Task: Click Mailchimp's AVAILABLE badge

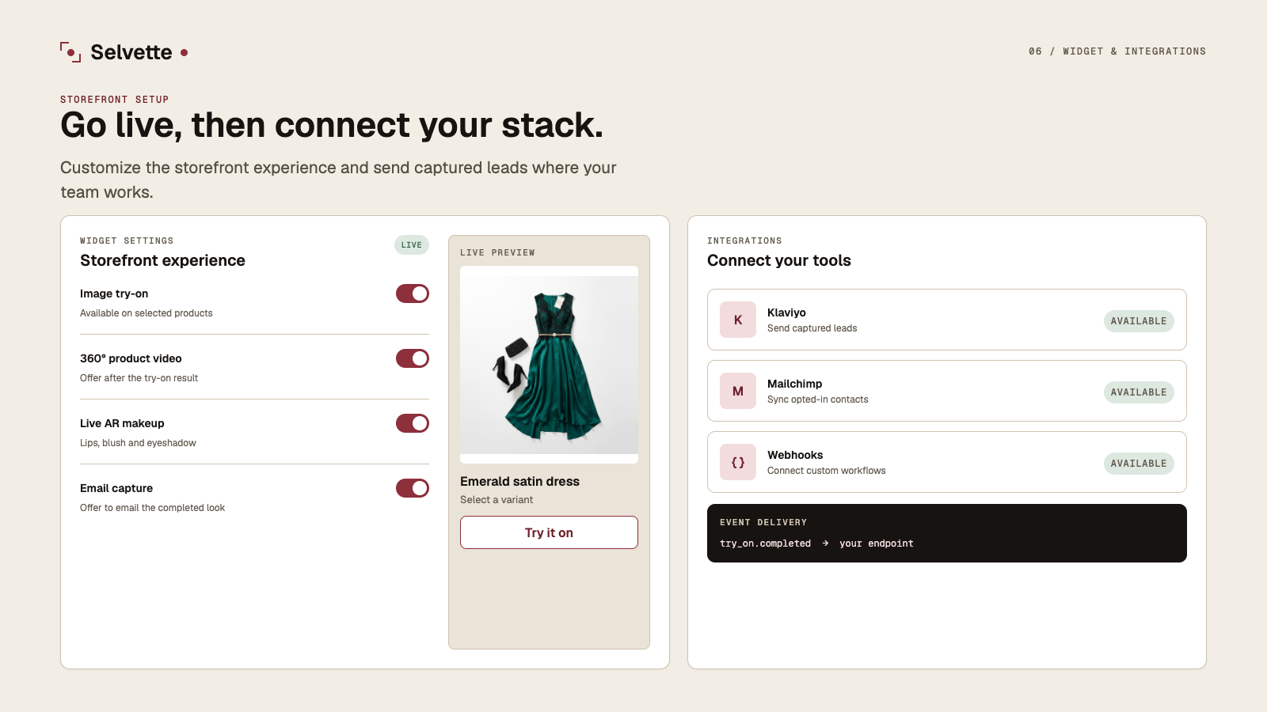Action: (1139, 392)
